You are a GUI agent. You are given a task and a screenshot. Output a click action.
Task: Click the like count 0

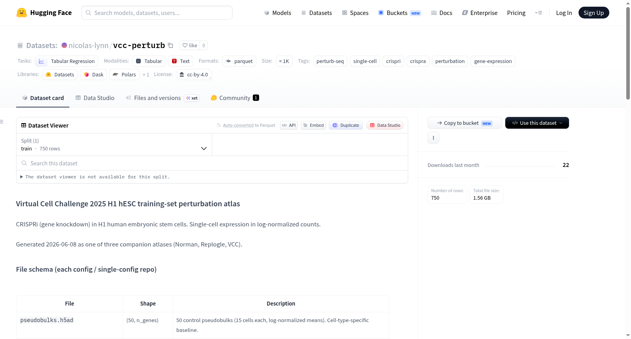203,45
